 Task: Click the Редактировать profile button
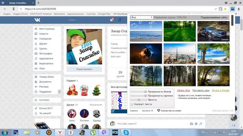coord(84,69)
